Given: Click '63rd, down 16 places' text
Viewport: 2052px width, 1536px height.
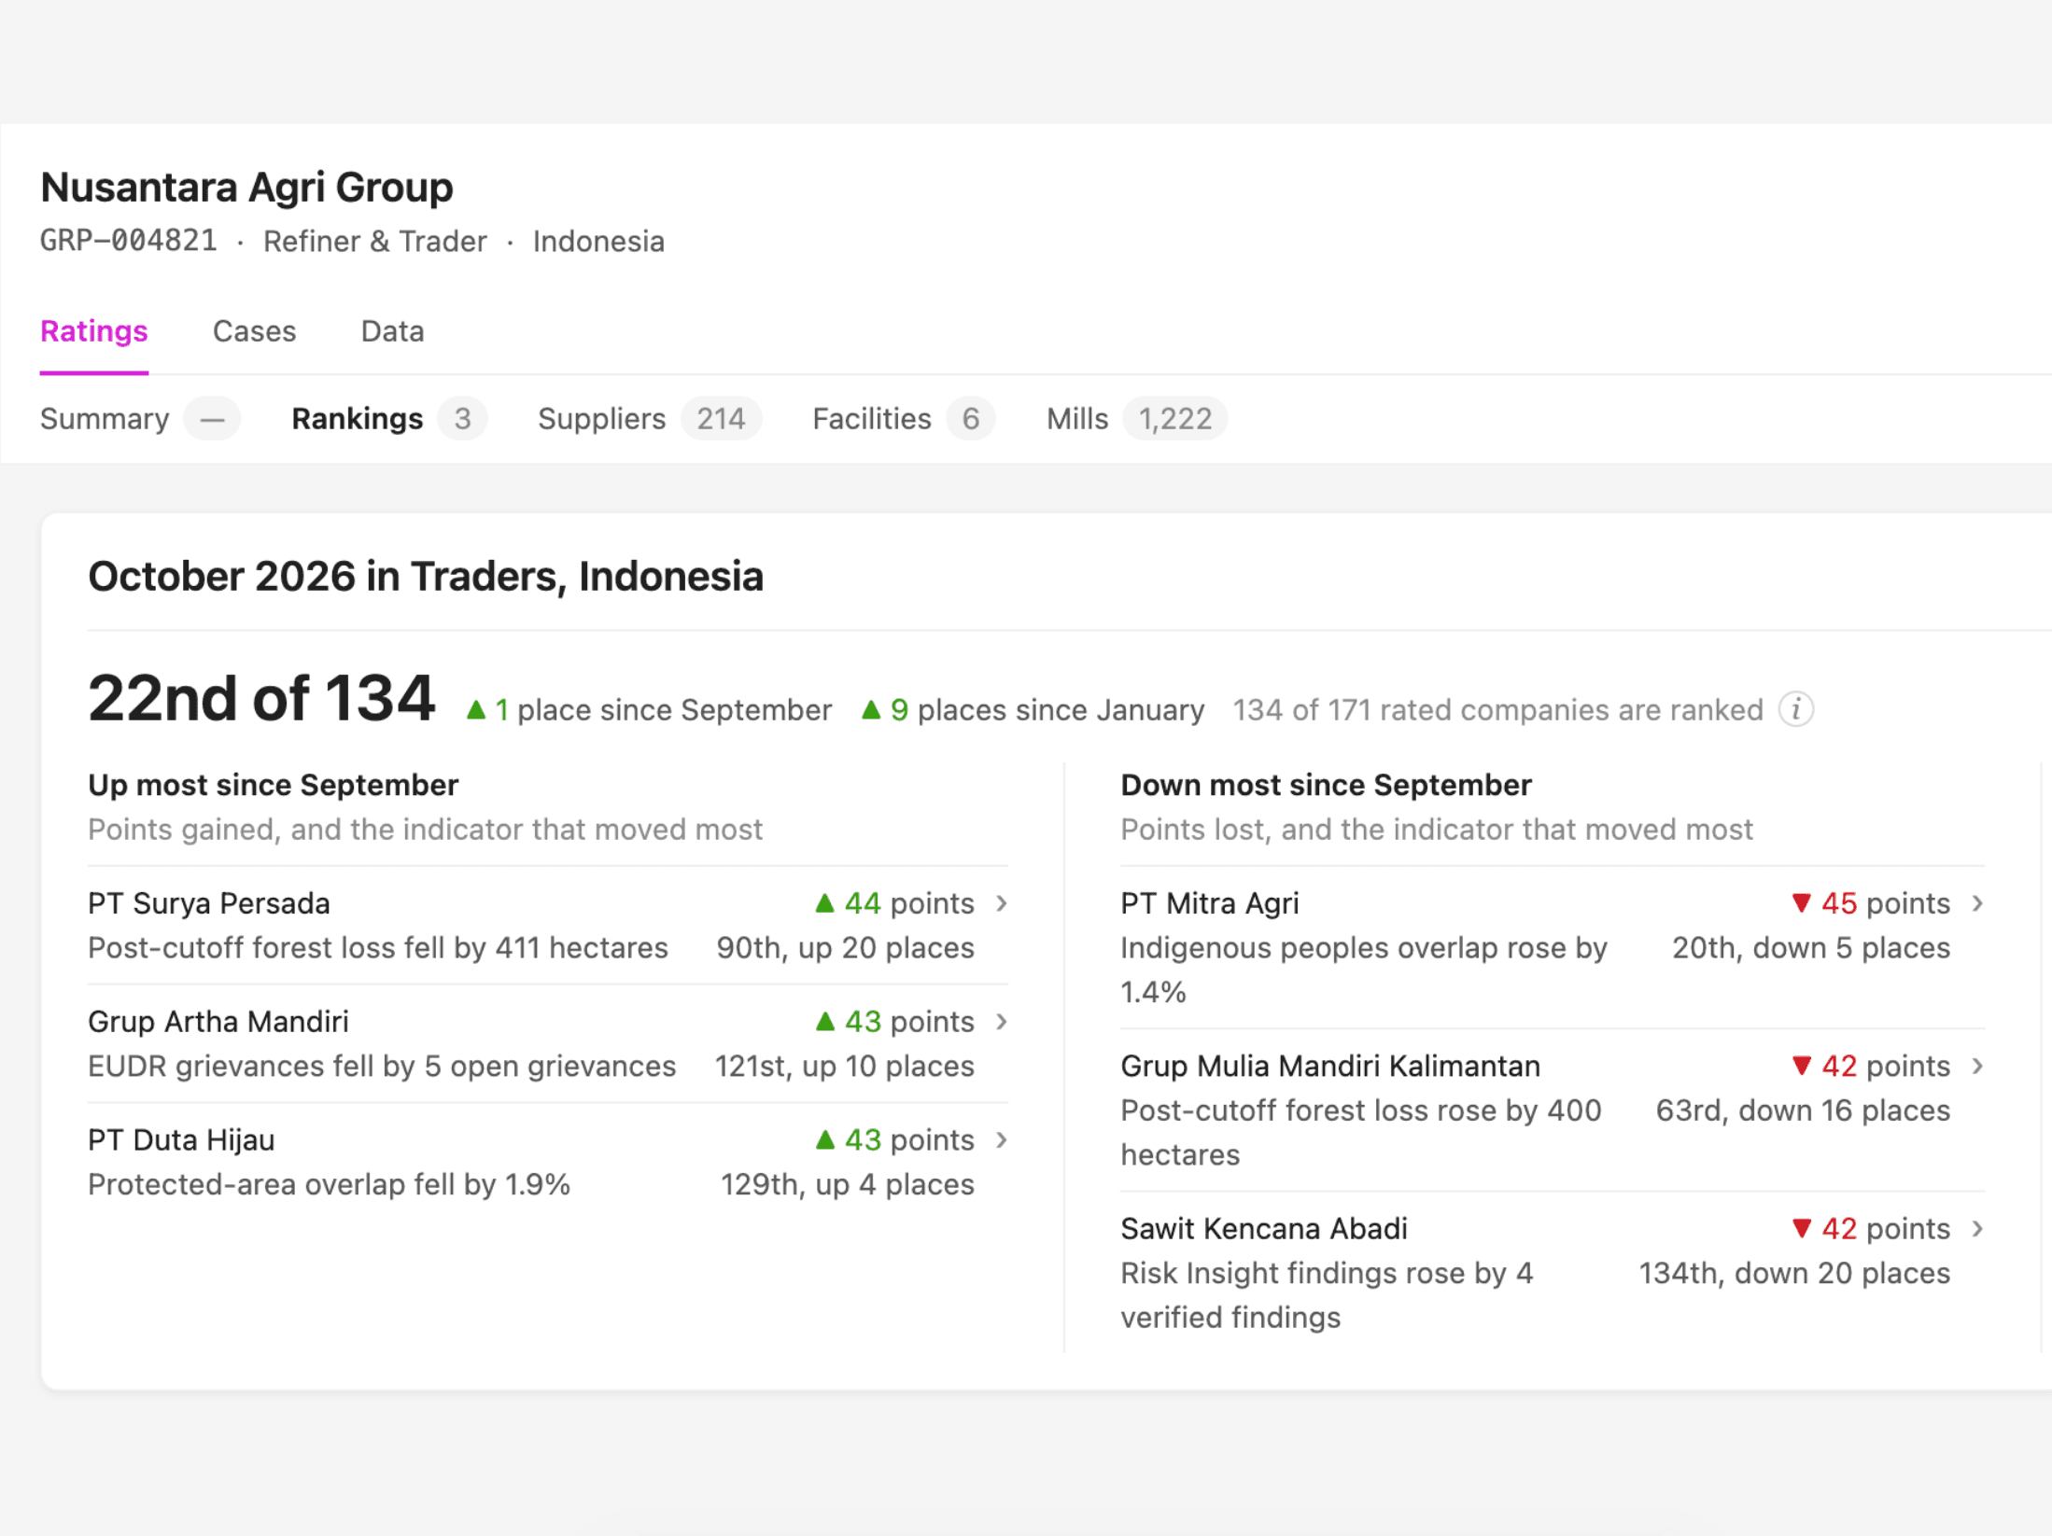Looking at the screenshot, I should coord(1803,1110).
